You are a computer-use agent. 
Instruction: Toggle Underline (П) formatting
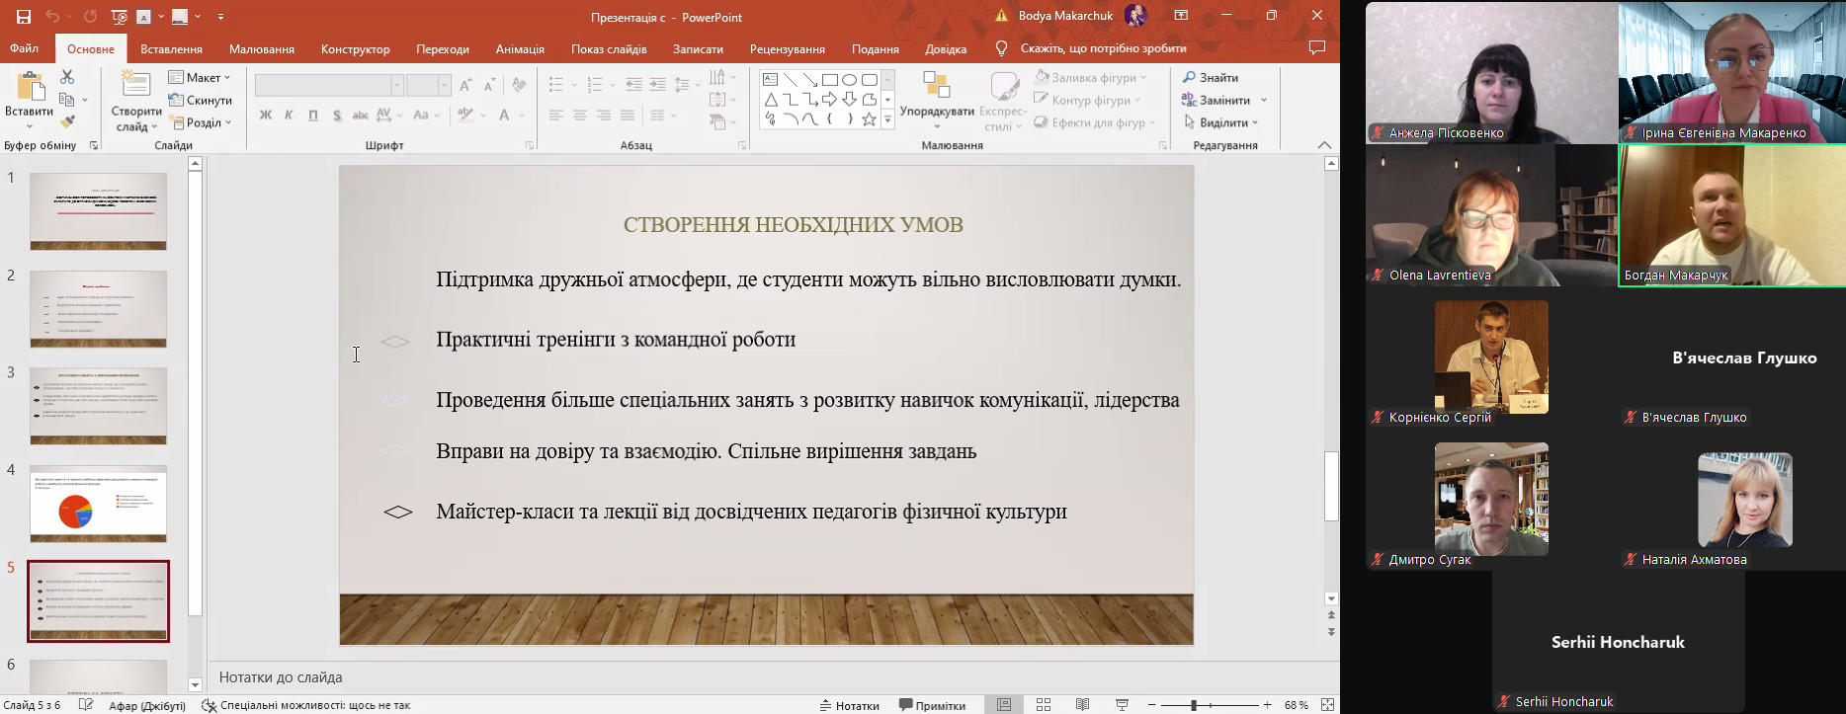[x=313, y=116]
